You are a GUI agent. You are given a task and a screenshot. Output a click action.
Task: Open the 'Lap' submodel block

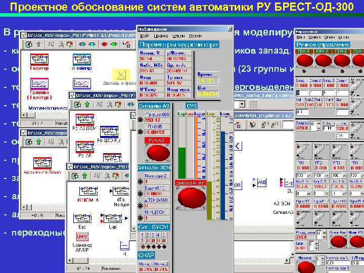[x=113, y=218]
